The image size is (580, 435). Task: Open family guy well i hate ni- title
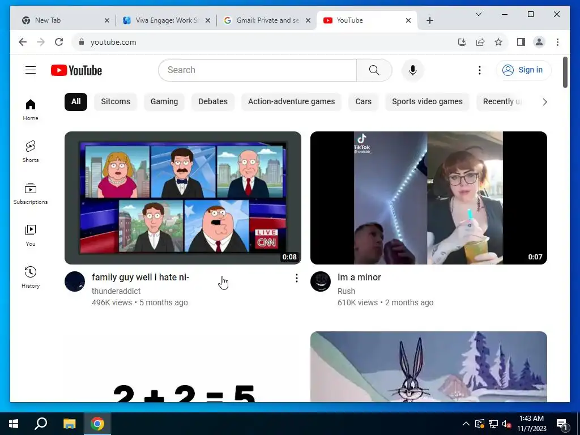pos(140,277)
